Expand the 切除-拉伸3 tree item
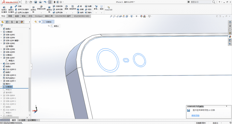232x124 pixels. point(1,35)
